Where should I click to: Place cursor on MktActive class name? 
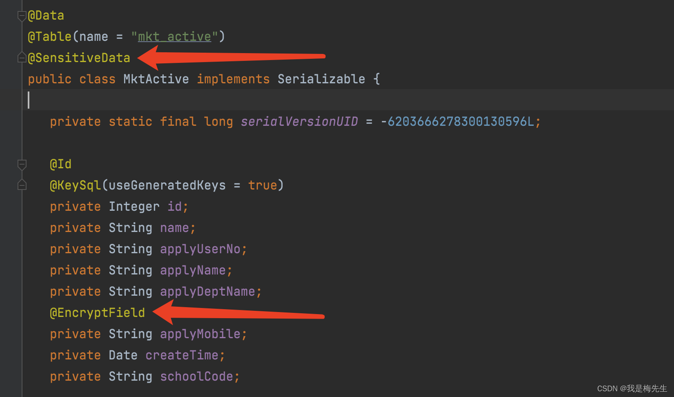[156, 79]
